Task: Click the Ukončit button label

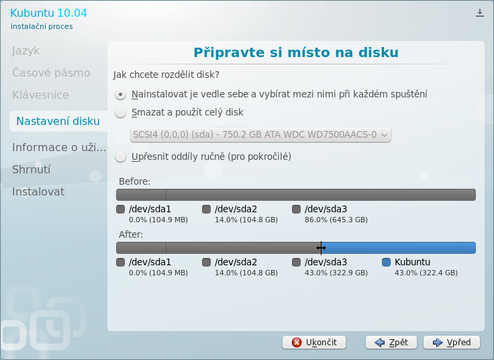Action: coord(322,343)
